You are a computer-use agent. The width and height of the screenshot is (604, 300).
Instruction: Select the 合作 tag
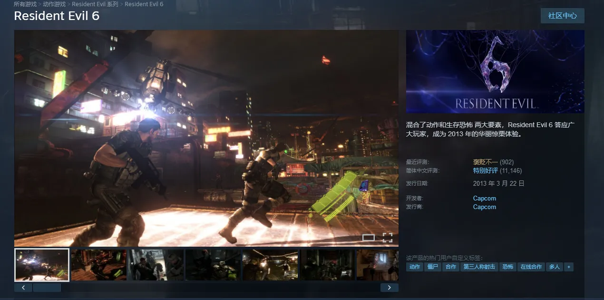point(450,267)
